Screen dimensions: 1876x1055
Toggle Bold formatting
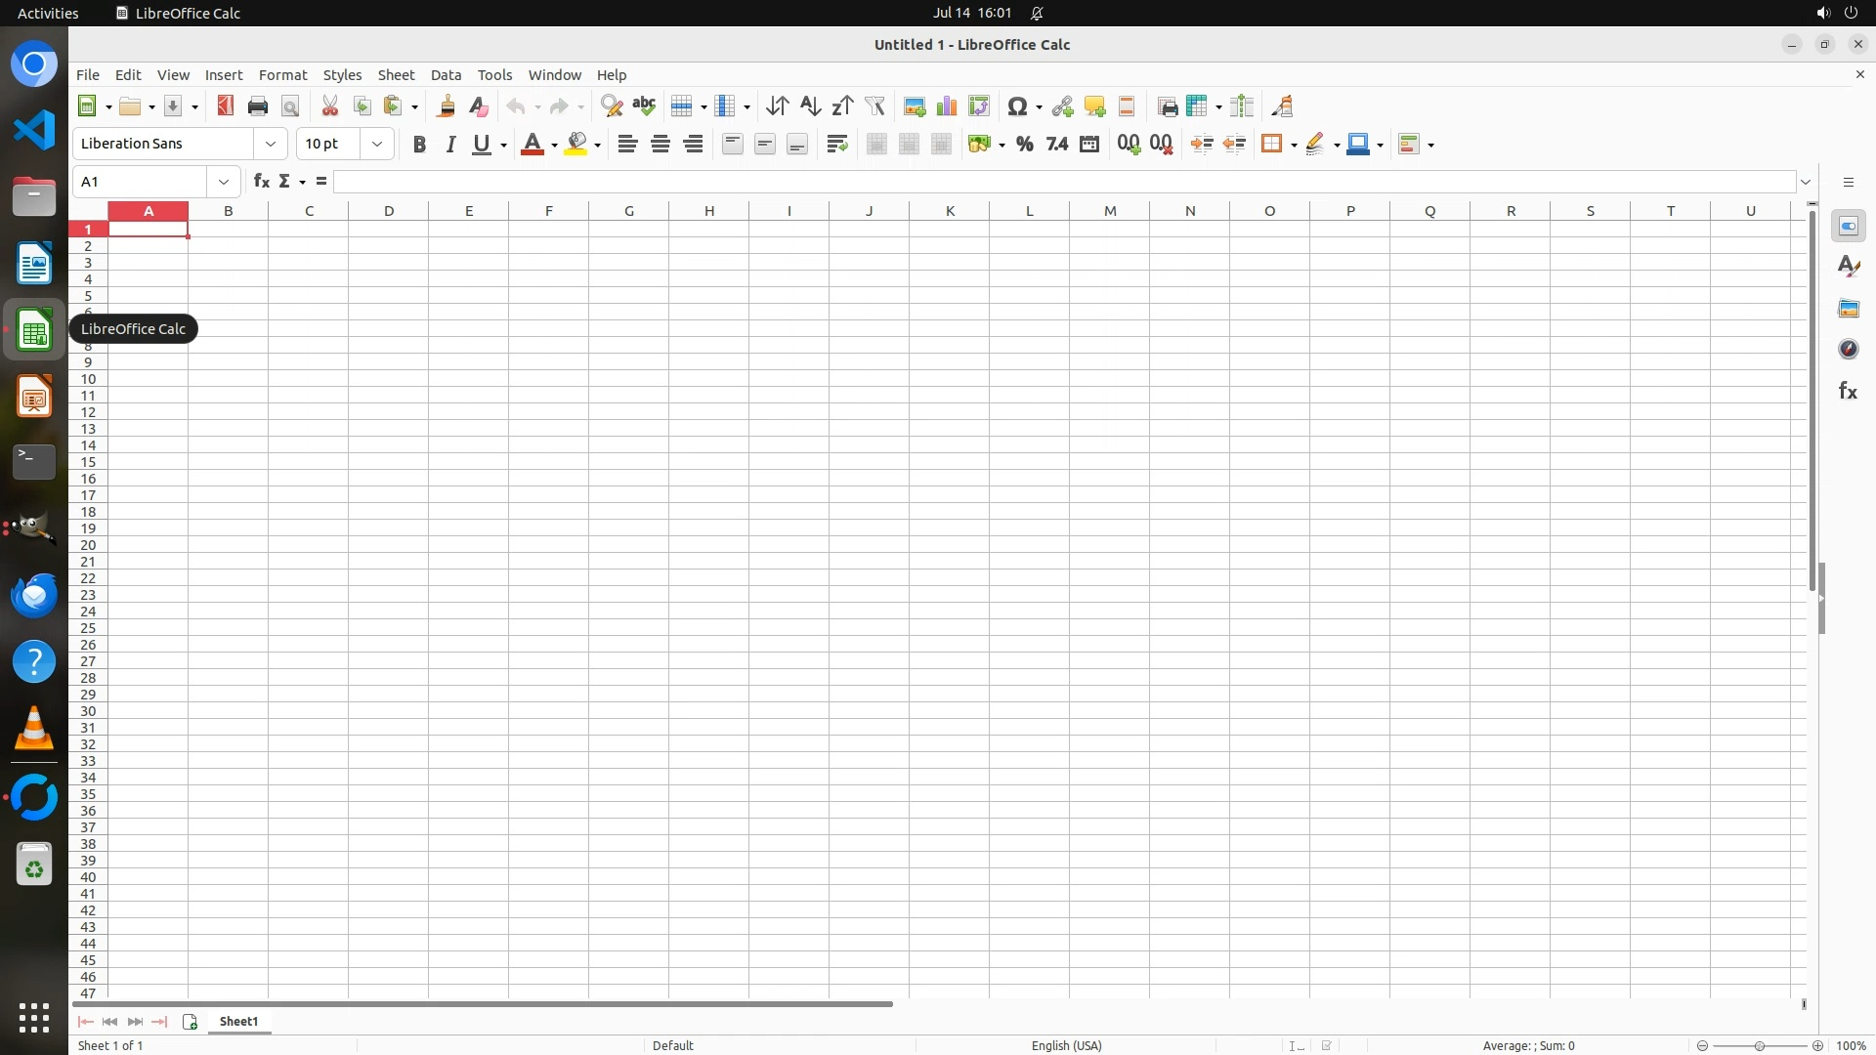click(x=419, y=145)
